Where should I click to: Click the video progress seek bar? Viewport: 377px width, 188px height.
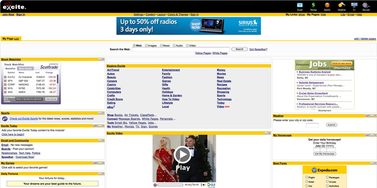170,185
